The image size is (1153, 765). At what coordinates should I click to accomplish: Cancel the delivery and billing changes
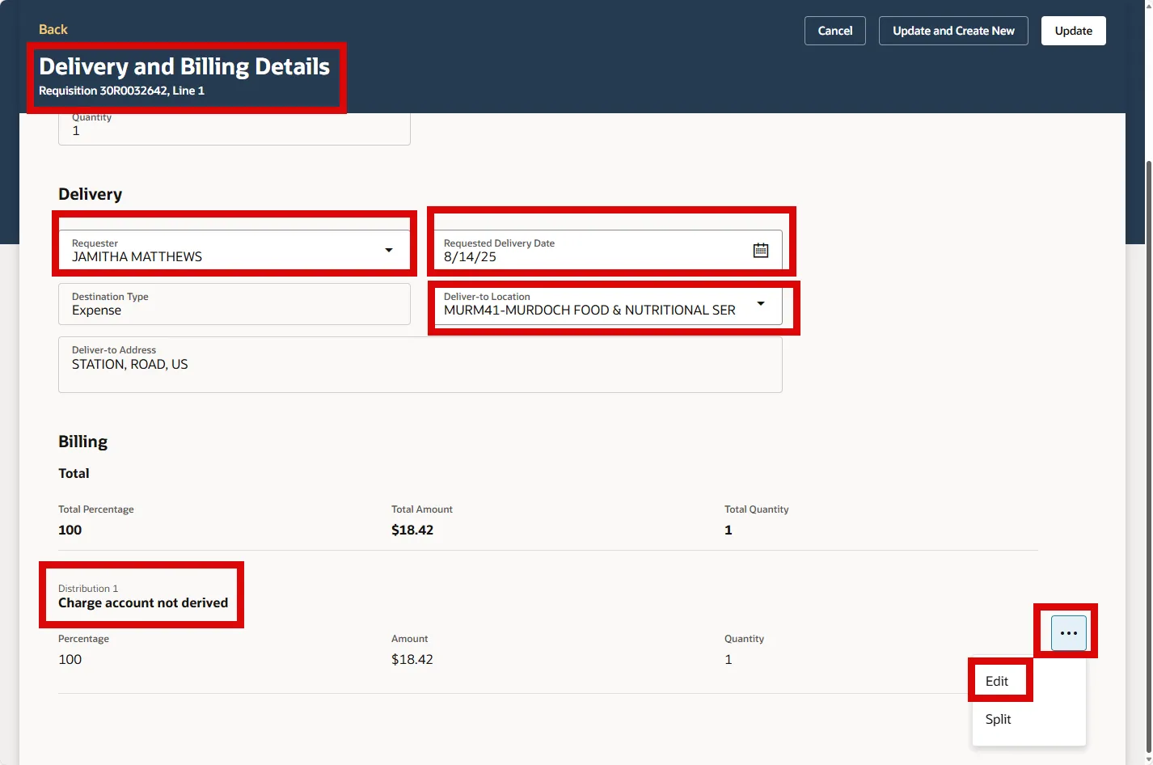(x=834, y=31)
